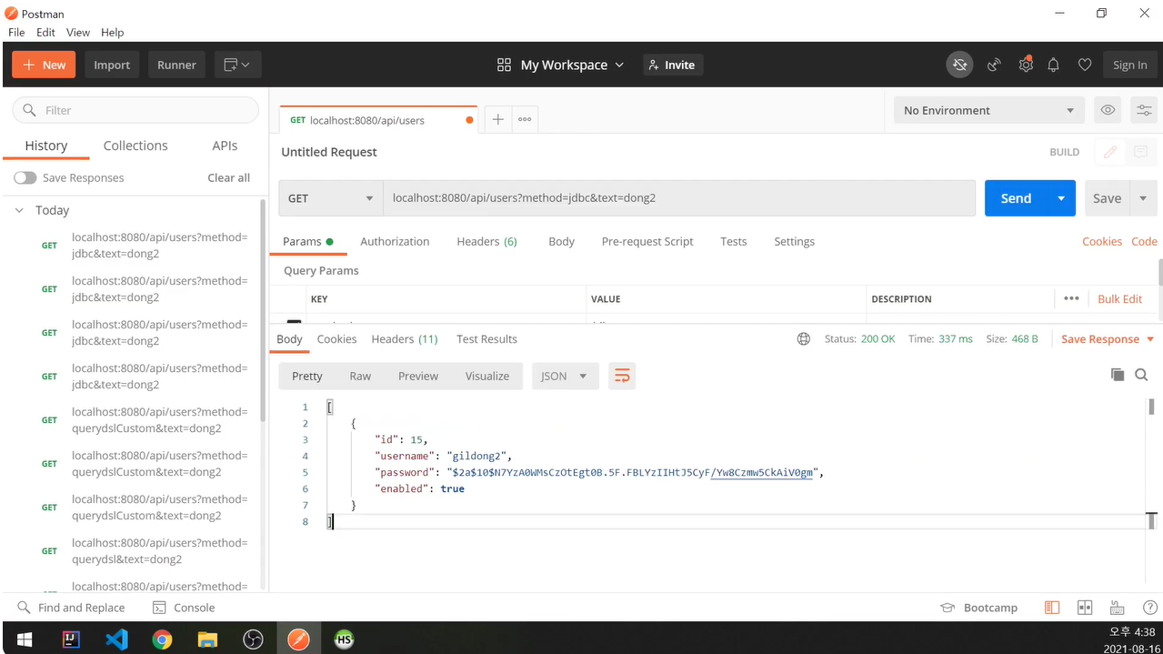This screenshot has width=1163, height=654.
Task: Click the heart icon in header
Action: point(1084,65)
